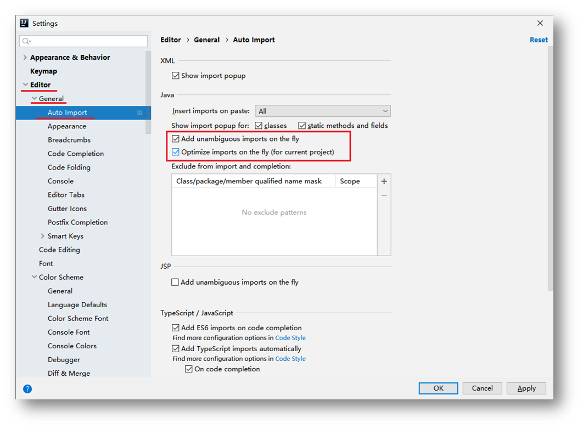583x429 pixels.
Task: Close the Settings dialog
Action: click(x=540, y=23)
